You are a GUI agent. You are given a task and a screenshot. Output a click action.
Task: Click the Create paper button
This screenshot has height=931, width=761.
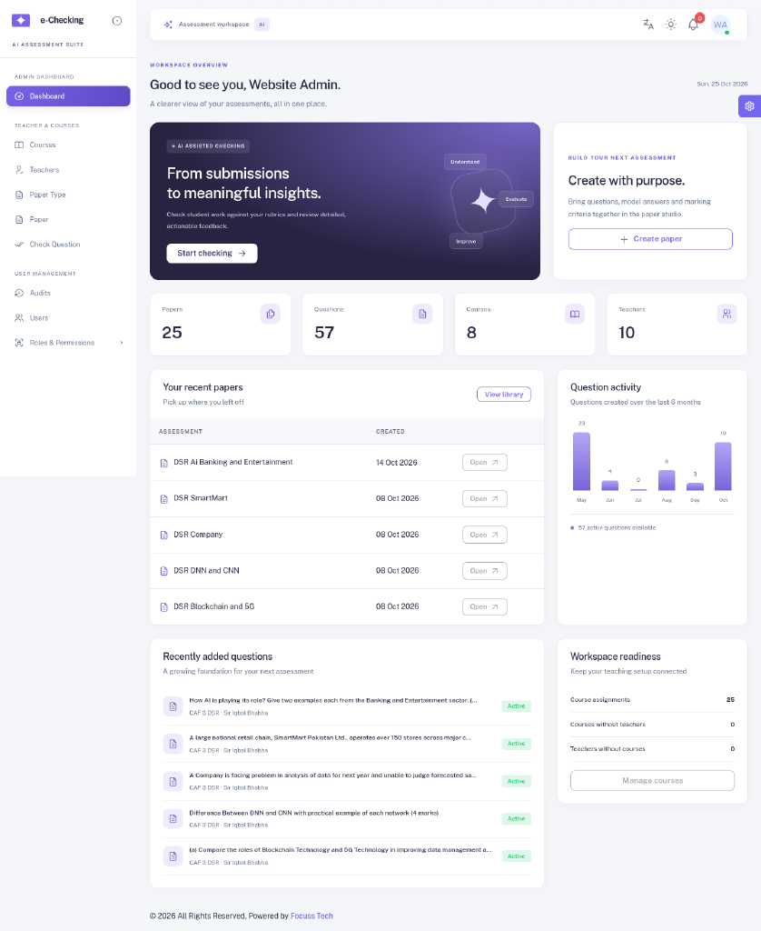pyautogui.click(x=651, y=239)
